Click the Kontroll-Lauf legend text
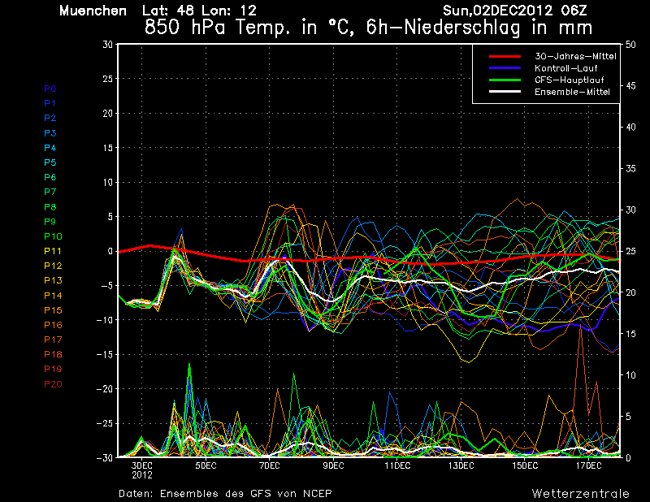This screenshot has width=650, height=502. [x=565, y=68]
